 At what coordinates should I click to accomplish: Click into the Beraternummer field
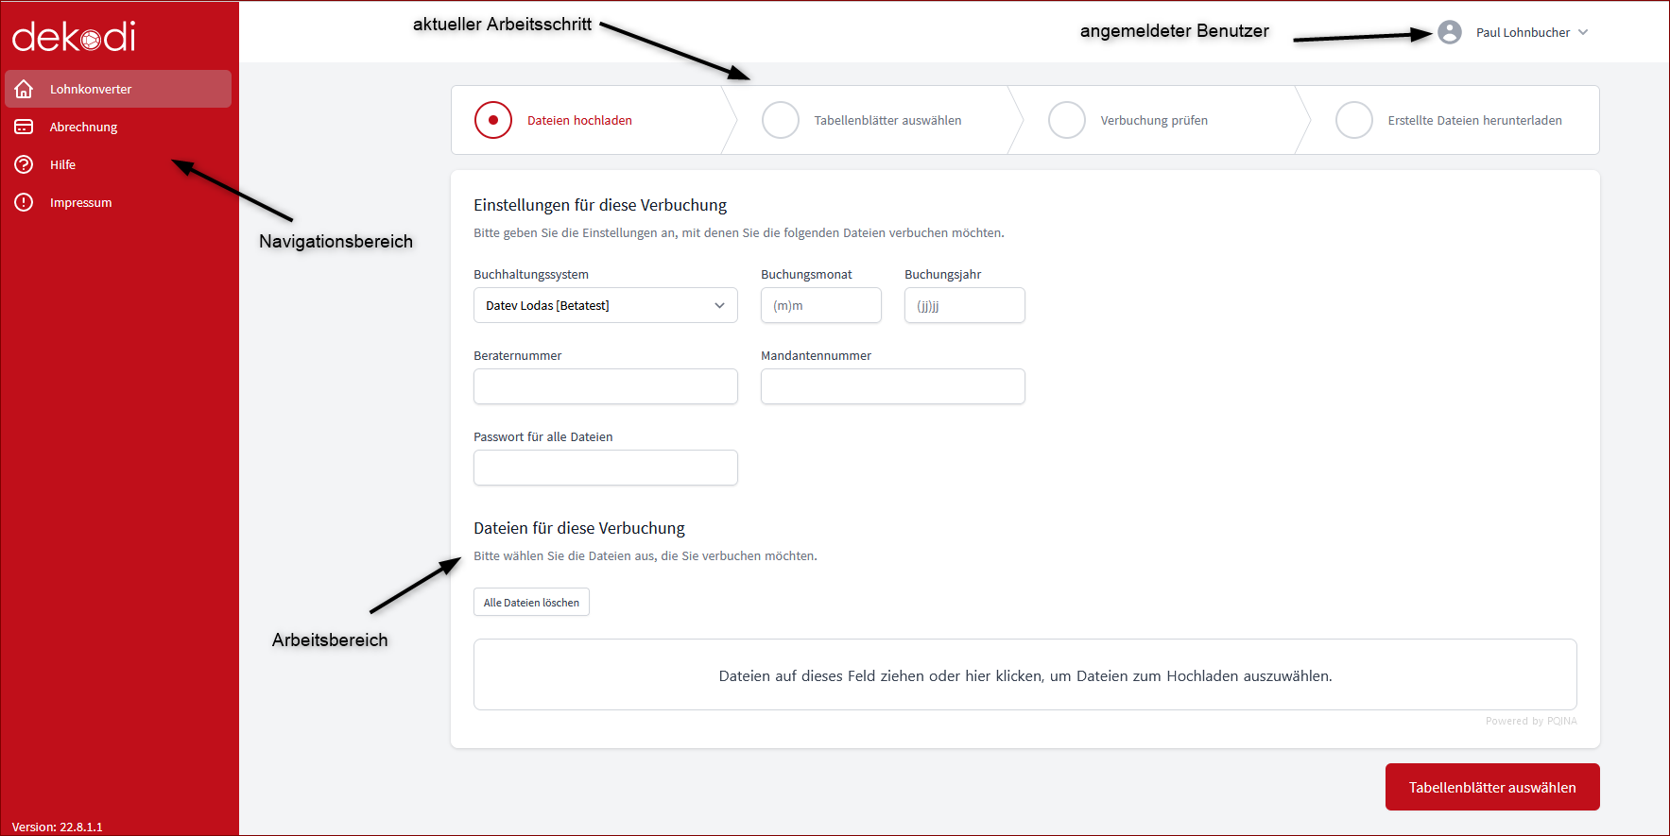coord(605,386)
